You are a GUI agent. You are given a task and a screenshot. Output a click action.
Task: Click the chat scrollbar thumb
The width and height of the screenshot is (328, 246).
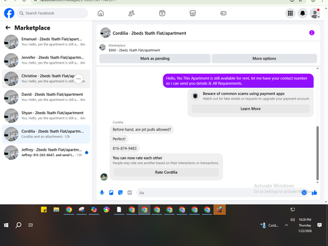click(x=318, y=153)
